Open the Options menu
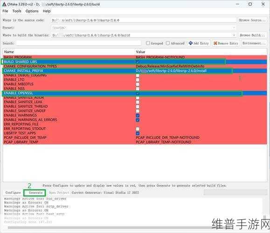This screenshot has width=270, height=233. (32, 11)
